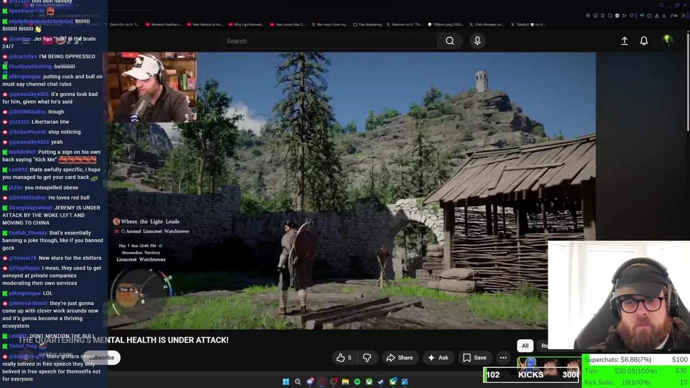Screen dimensions: 690x388
Task: Open the browser downloads icon
Action: [x=664, y=16]
